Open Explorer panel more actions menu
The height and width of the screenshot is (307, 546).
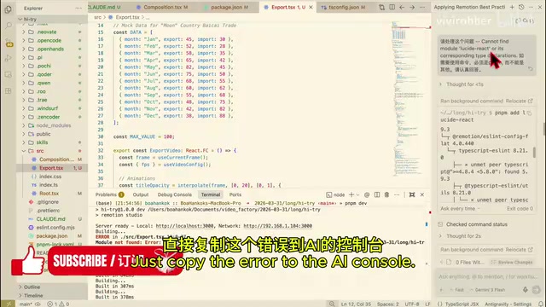[78, 8]
